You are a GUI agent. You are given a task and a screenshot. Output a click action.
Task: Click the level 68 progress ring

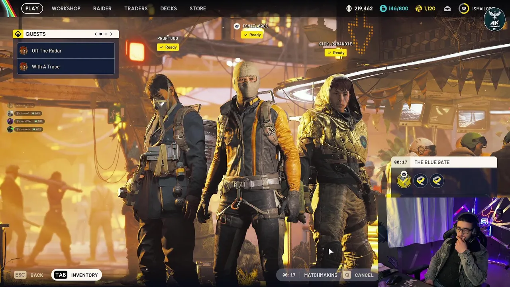[464, 8]
